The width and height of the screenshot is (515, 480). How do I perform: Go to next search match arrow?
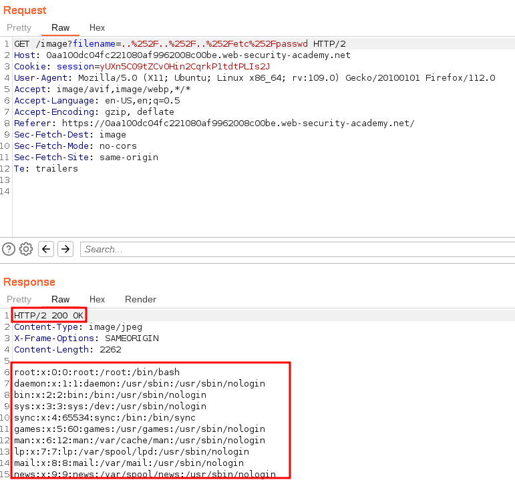pyautogui.click(x=65, y=249)
